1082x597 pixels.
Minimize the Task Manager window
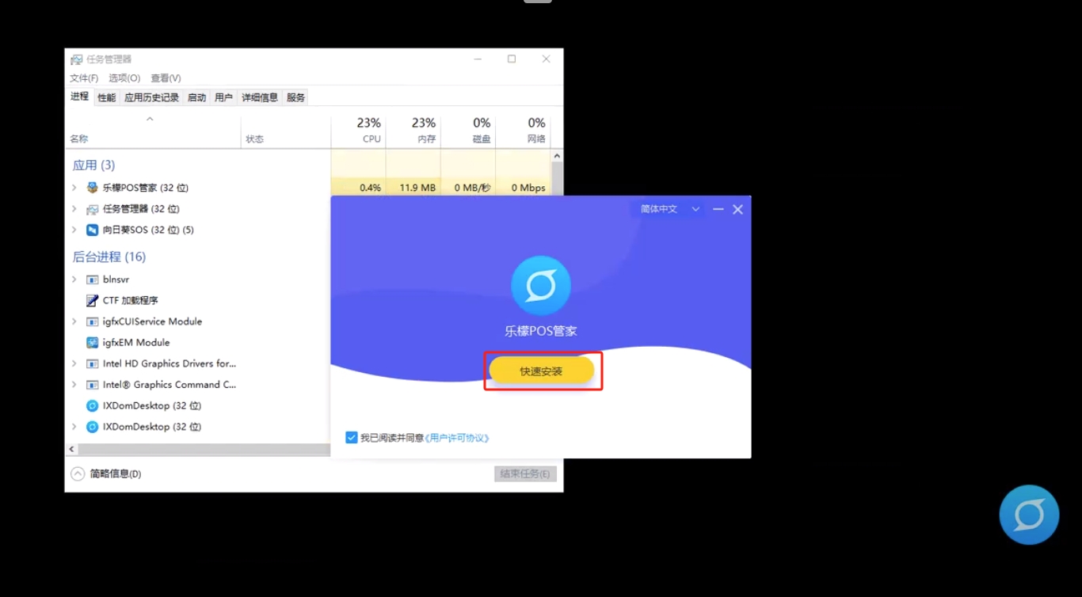478,59
